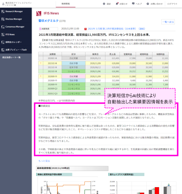Click the 営業利益 column header

[128, 54]
